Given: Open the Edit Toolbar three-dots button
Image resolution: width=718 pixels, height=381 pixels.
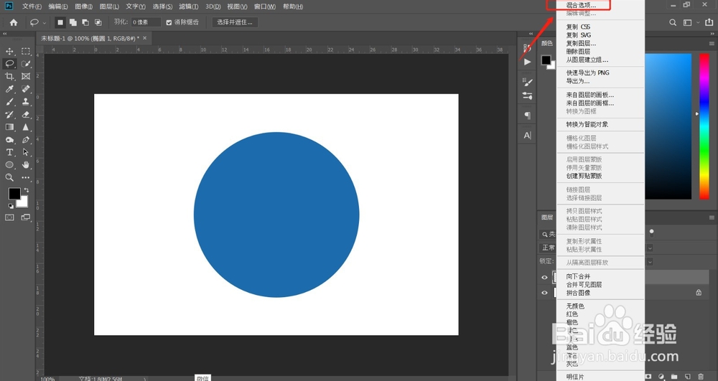Looking at the screenshot, I should click(x=26, y=177).
